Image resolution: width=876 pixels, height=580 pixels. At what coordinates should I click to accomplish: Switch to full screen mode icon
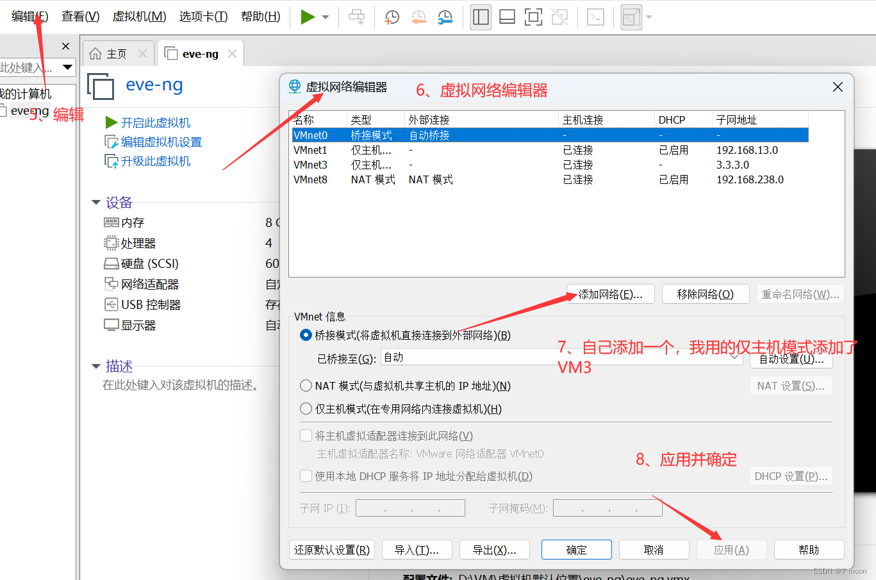coord(533,17)
